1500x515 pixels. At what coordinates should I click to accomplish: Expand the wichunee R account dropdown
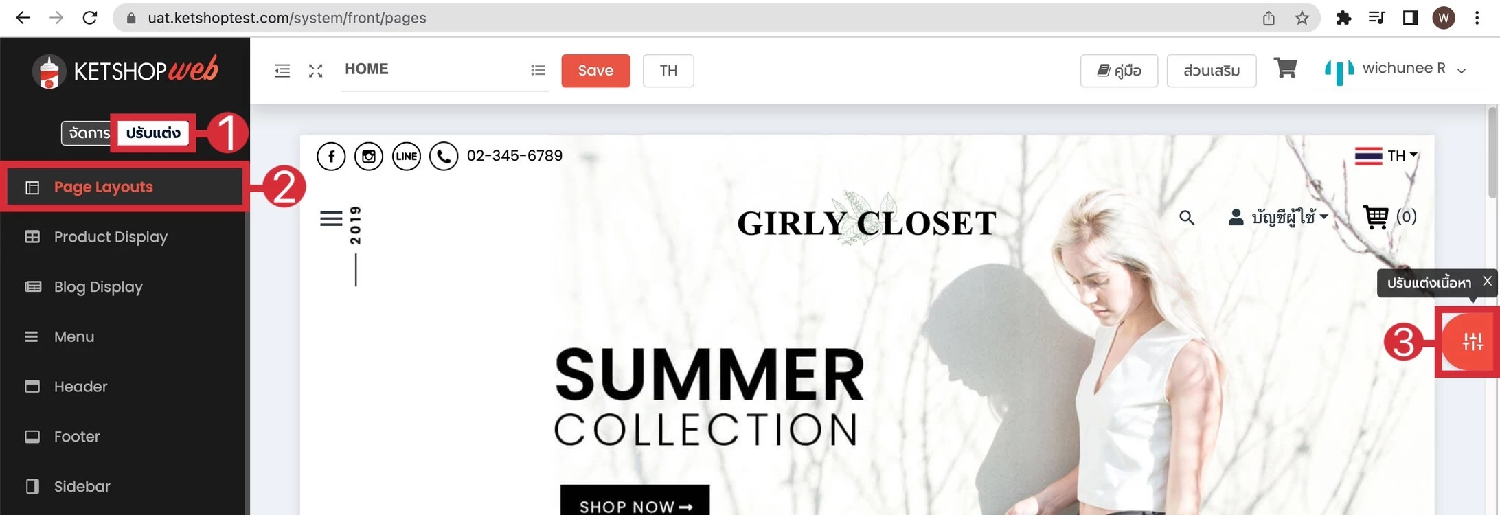tap(1396, 69)
